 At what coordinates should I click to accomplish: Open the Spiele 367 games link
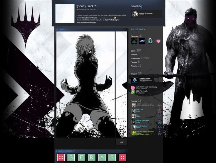coord(136,51)
